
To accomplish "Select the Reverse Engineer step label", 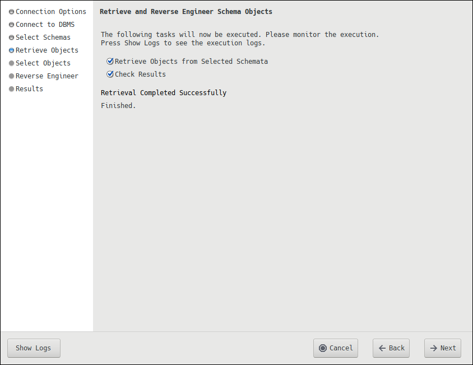I will point(47,76).
